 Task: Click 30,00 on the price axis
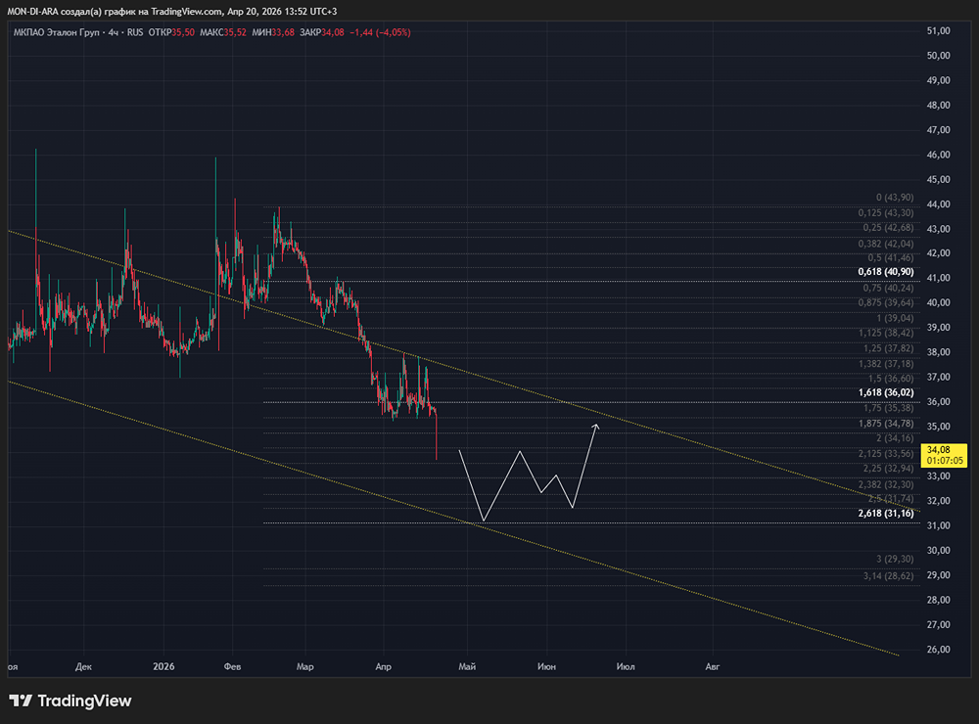coord(939,550)
